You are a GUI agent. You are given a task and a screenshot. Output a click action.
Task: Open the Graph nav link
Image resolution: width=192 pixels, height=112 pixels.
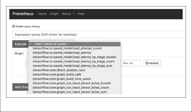[54, 14]
